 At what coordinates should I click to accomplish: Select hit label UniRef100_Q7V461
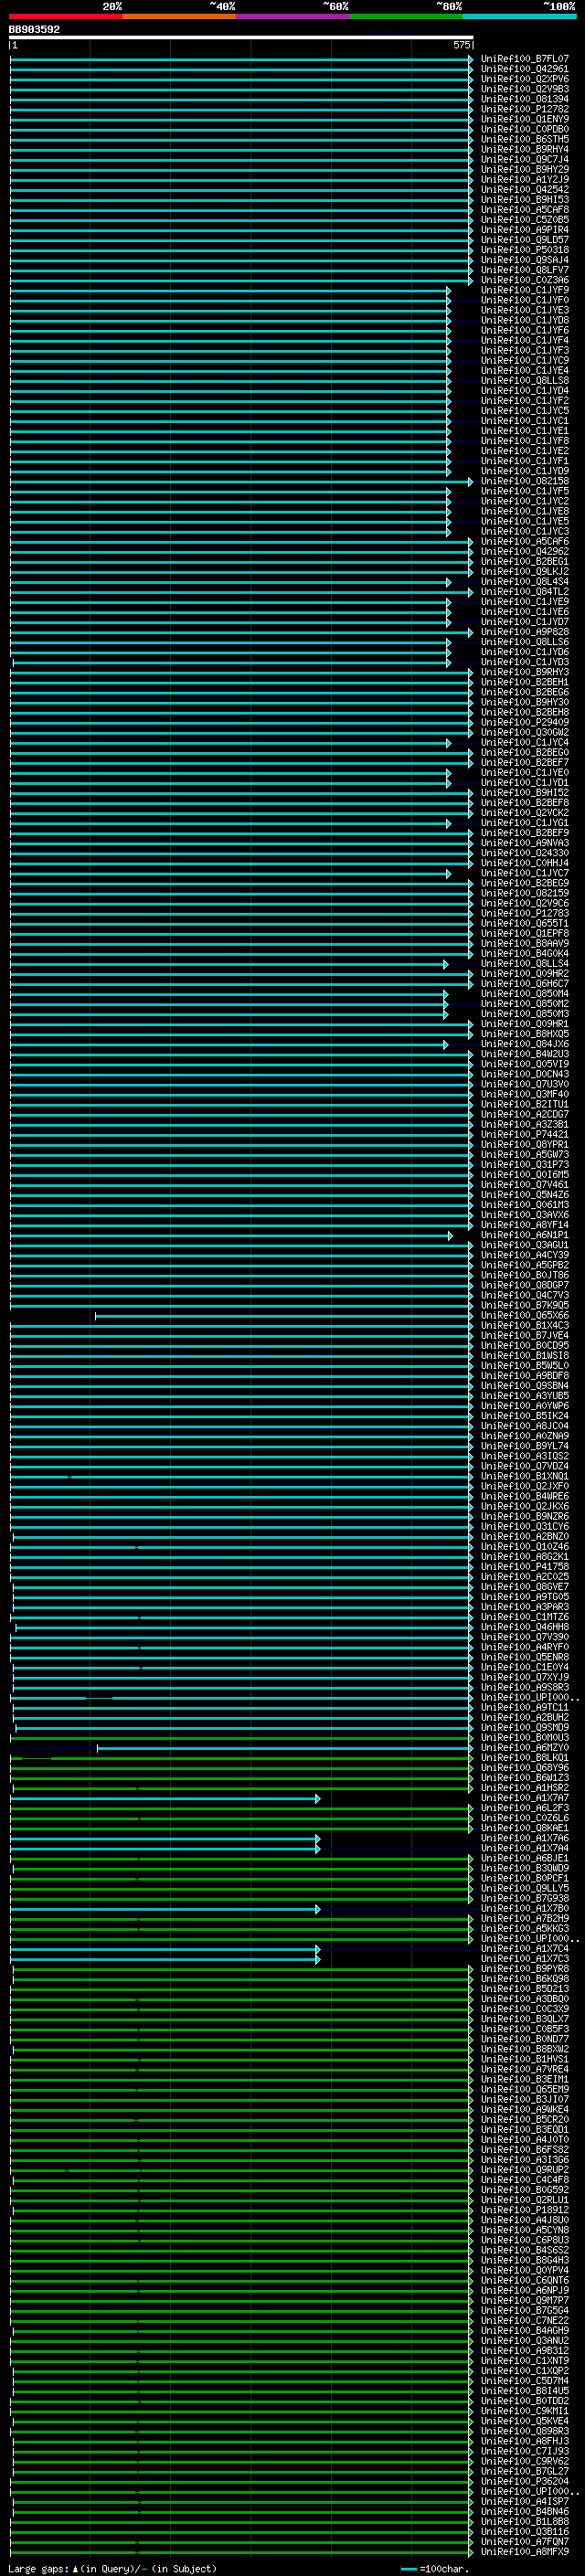tap(524, 1184)
